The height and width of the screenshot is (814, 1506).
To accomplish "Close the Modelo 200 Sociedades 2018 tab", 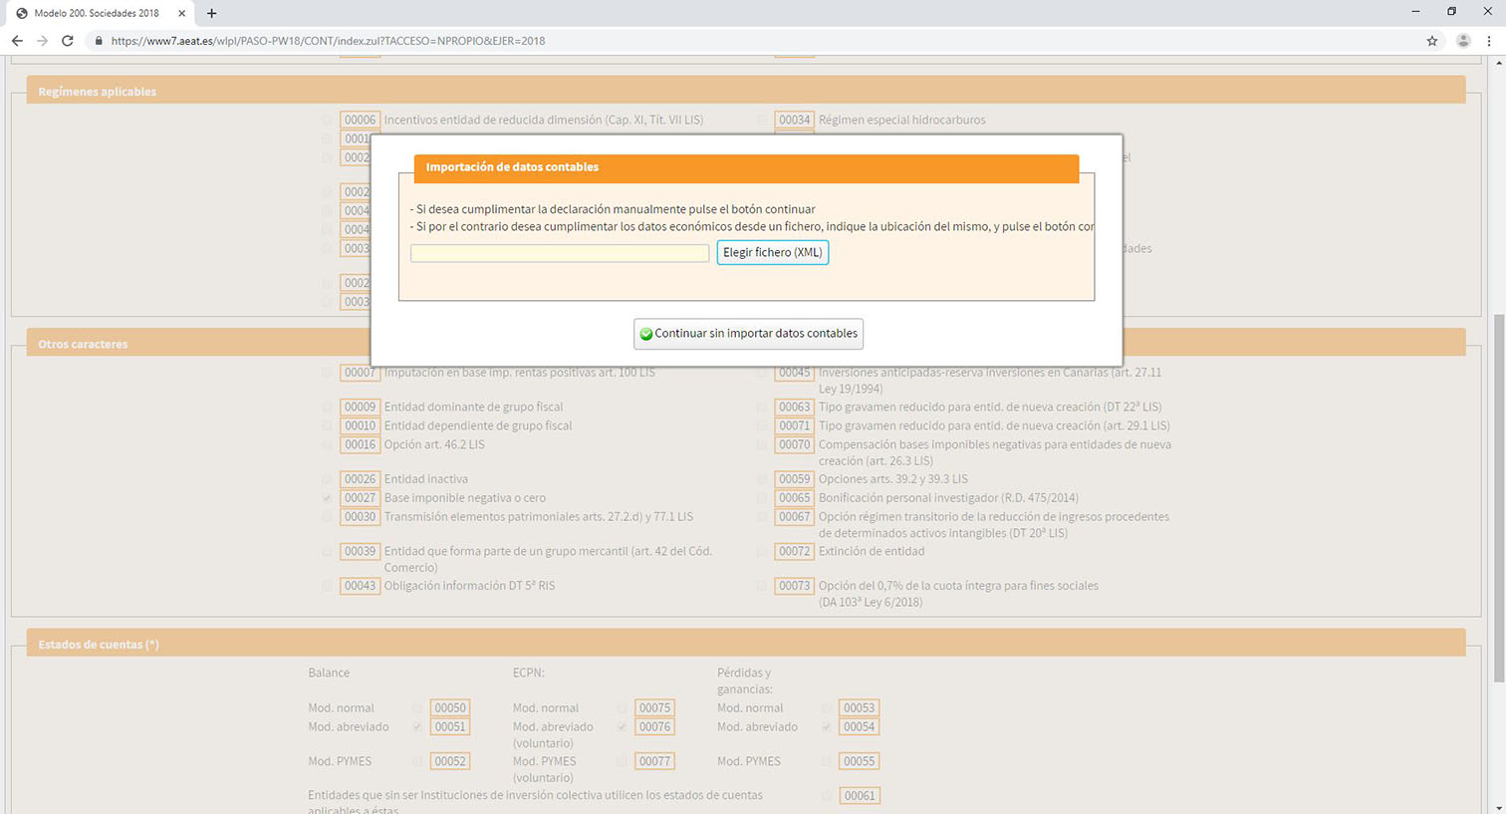I will 180,13.
